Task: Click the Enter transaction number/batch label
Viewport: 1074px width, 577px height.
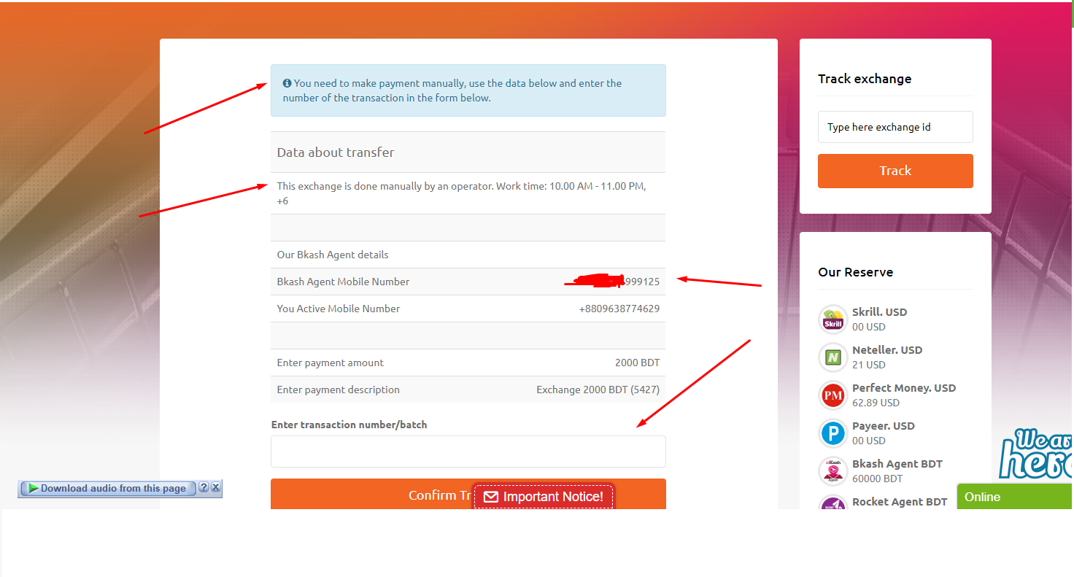Action: (349, 425)
